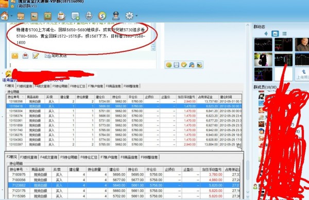This screenshot has height=200, width=309.
Task: Open the blue line chart thumbnail in bottom row
Action: pyautogui.click(x=263, y=74)
